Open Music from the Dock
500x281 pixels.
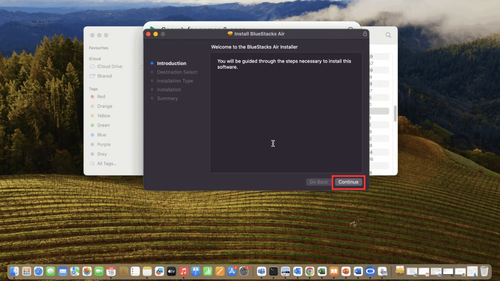[183, 271]
